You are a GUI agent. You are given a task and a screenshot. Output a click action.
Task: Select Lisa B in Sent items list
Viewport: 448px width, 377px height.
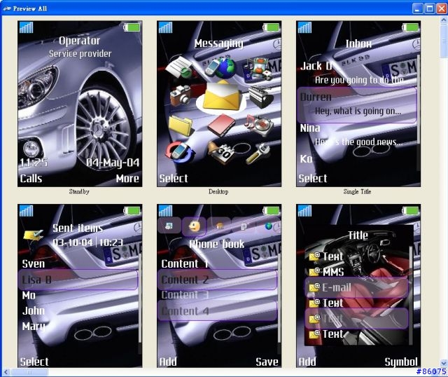78,280
